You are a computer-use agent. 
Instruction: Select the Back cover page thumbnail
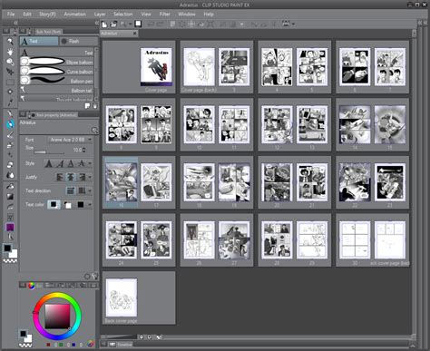tap(122, 297)
